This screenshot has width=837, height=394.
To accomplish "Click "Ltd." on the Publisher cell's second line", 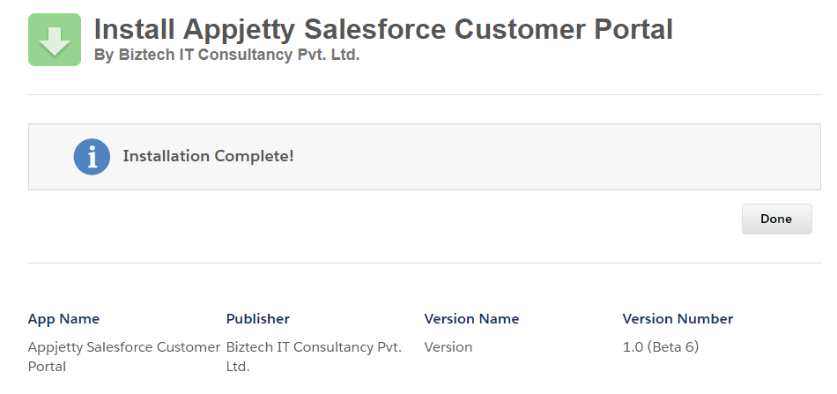I will pos(238,366).
